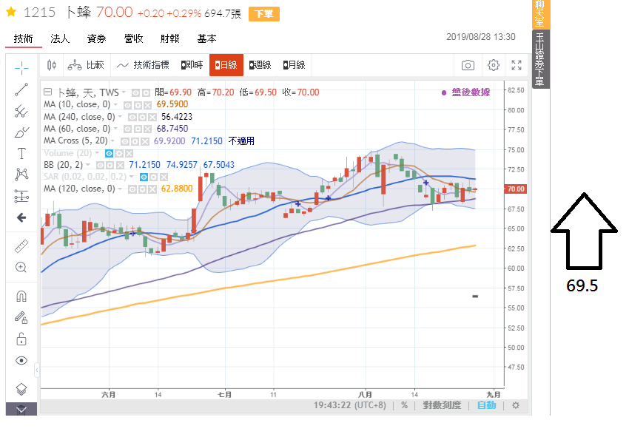Open the 技術指標 indicators menu
Image resolution: width=629 pixels, height=440 pixels.
pyautogui.click(x=143, y=65)
